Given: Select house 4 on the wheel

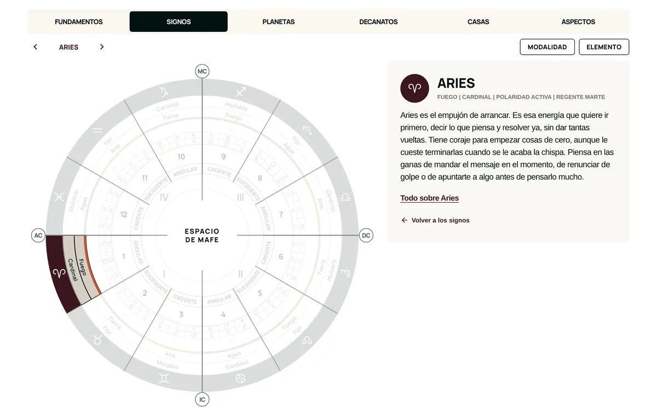Looking at the screenshot, I should tap(223, 315).
